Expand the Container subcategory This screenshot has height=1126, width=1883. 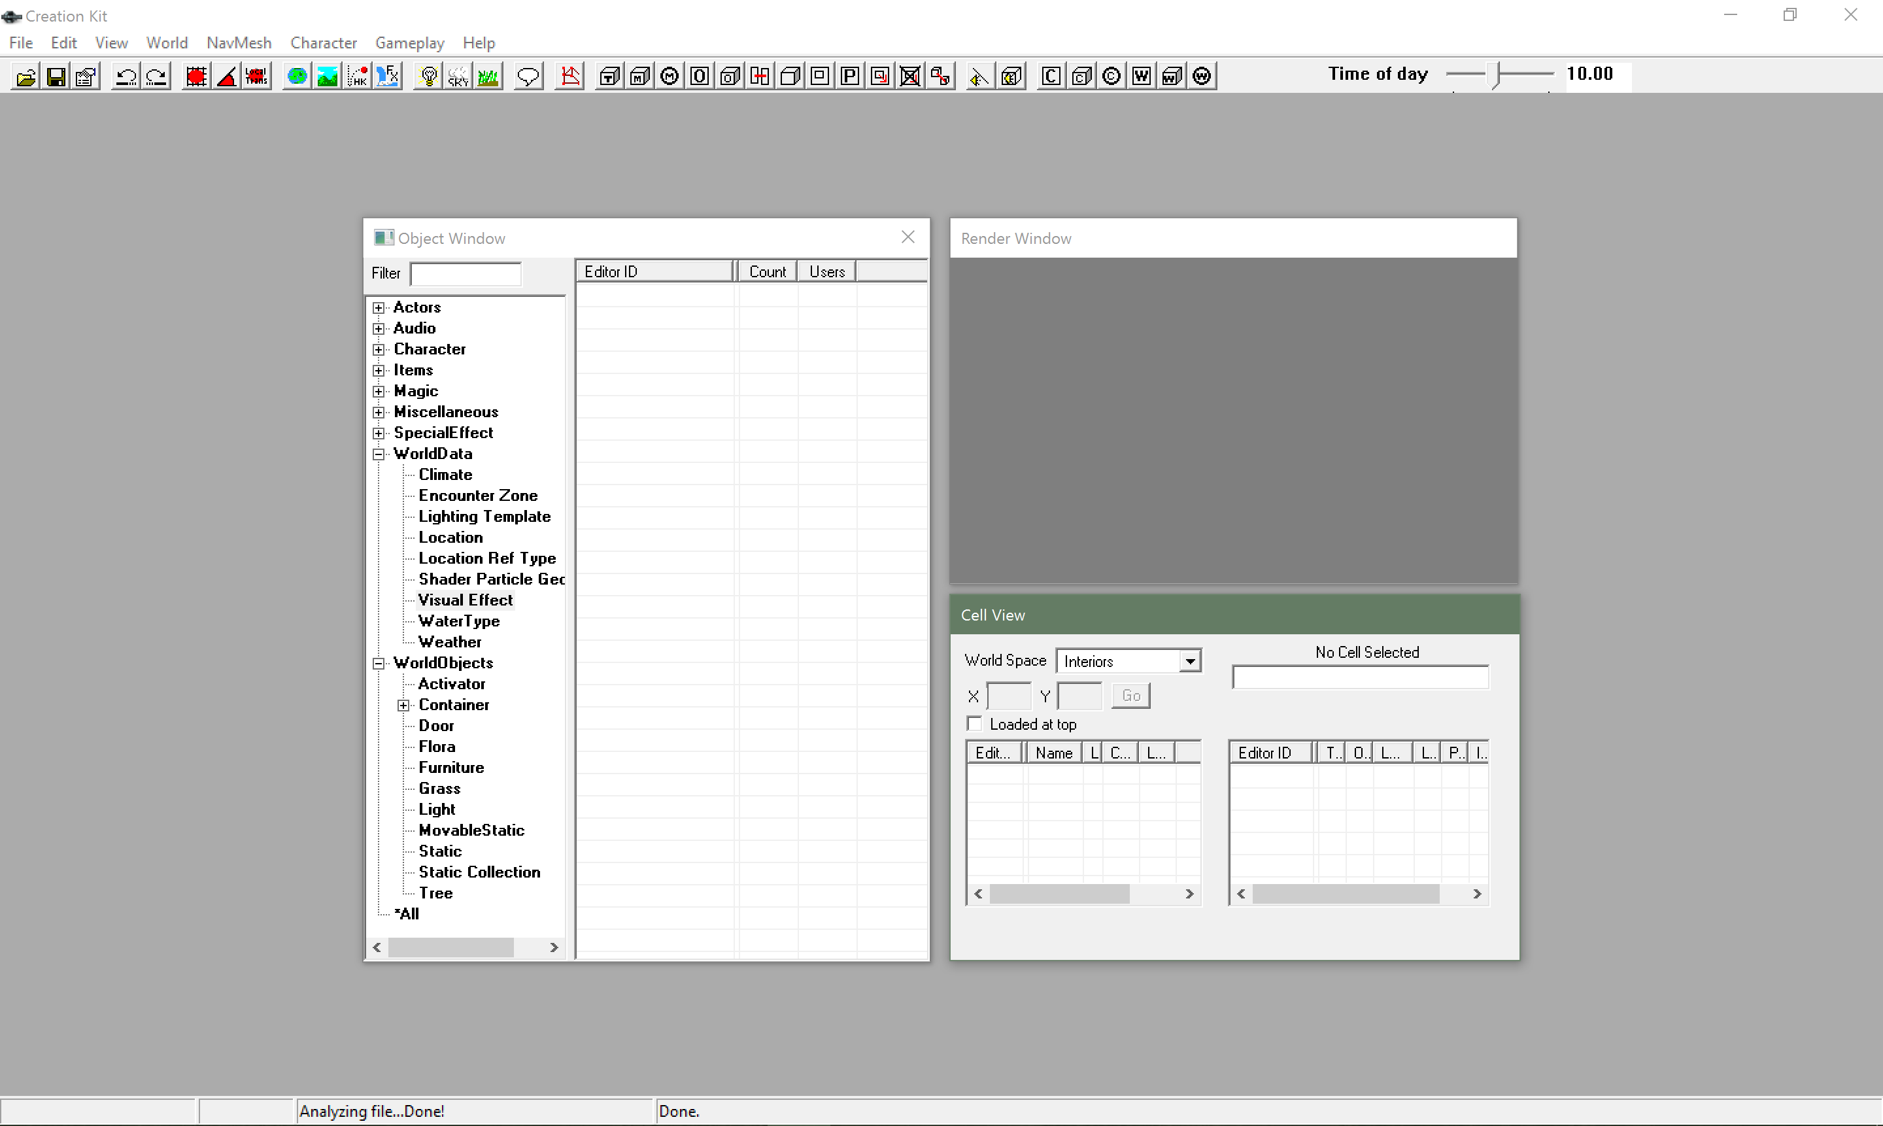403,705
